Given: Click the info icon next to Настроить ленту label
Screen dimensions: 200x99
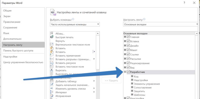Looking at the screenshot, I should click(x=144, y=19).
